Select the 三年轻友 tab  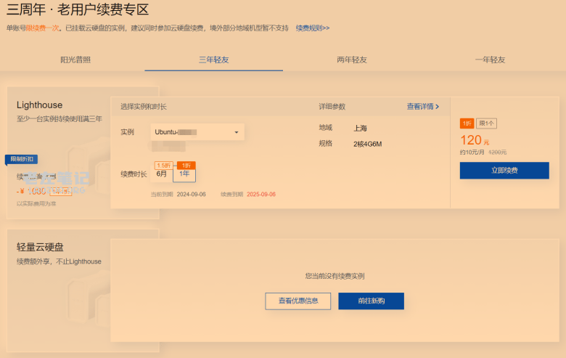point(213,60)
